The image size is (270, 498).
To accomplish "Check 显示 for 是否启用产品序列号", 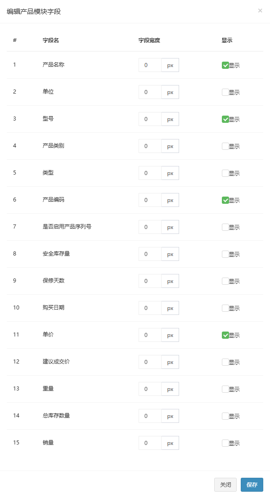I will coord(225,227).
